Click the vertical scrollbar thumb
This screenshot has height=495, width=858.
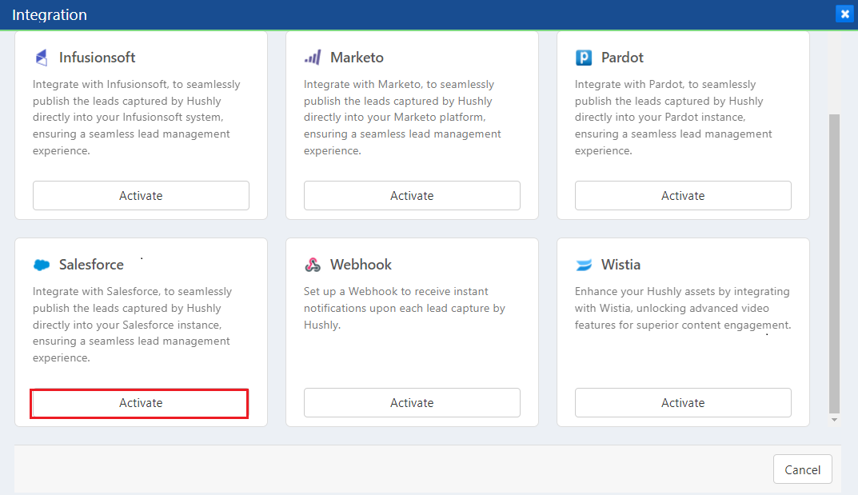(x=834, y=264)
